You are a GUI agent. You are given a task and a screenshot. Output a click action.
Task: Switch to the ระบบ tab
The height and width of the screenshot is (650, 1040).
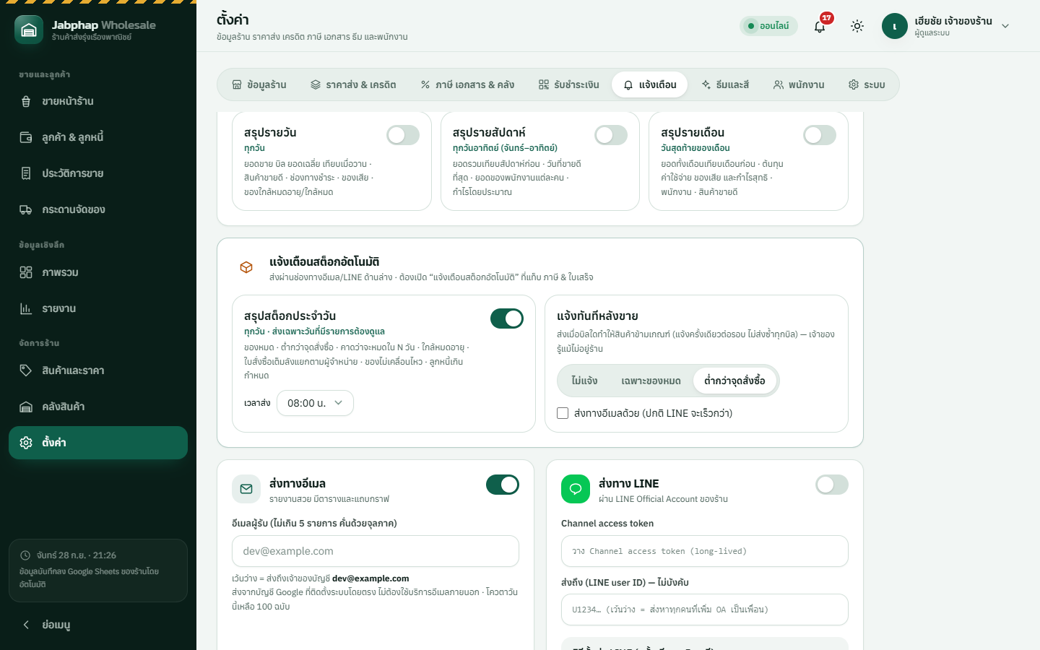click(867, 84)
